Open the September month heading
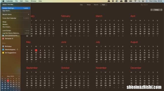 pyautogui.click(x=32, y=68)
